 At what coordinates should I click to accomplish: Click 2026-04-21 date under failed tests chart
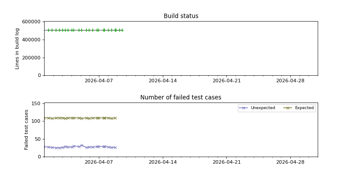(x=226, y=162)
